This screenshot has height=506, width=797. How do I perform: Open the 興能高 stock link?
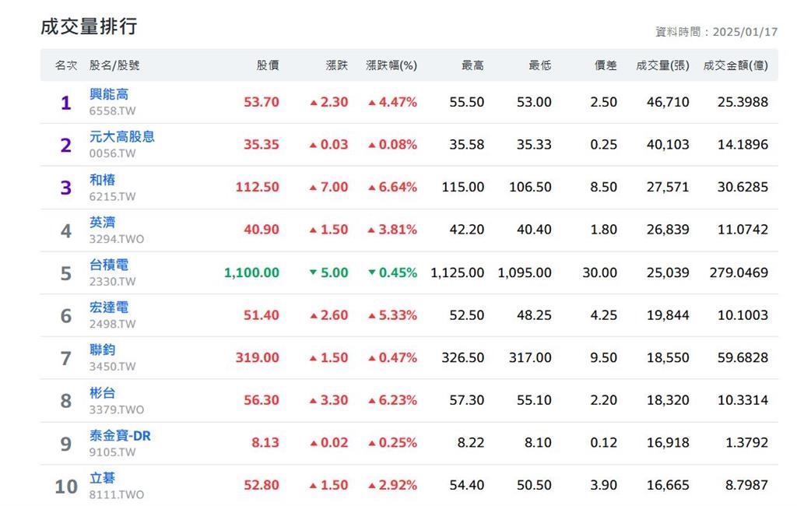109,94
